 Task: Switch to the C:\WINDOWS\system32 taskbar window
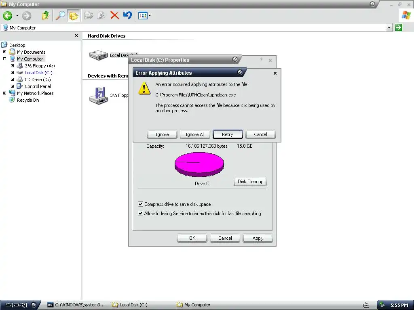[x=76, y=305]
